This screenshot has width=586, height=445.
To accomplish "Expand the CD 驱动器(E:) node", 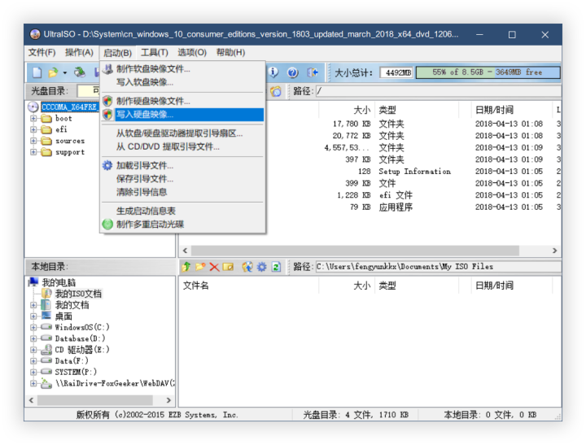I will coord(33,350).
